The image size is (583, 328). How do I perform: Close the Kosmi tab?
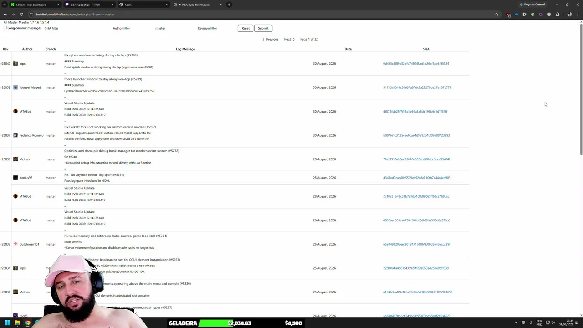coord(167,5)
